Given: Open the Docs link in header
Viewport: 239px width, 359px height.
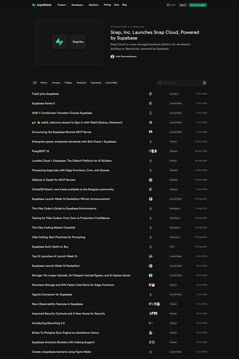Looking at the screenshot, I should tap(117, 5).
